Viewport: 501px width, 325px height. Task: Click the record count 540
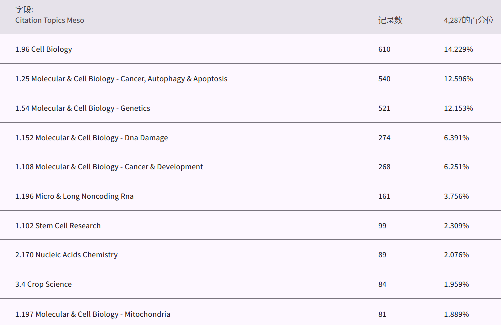(384, 79)
